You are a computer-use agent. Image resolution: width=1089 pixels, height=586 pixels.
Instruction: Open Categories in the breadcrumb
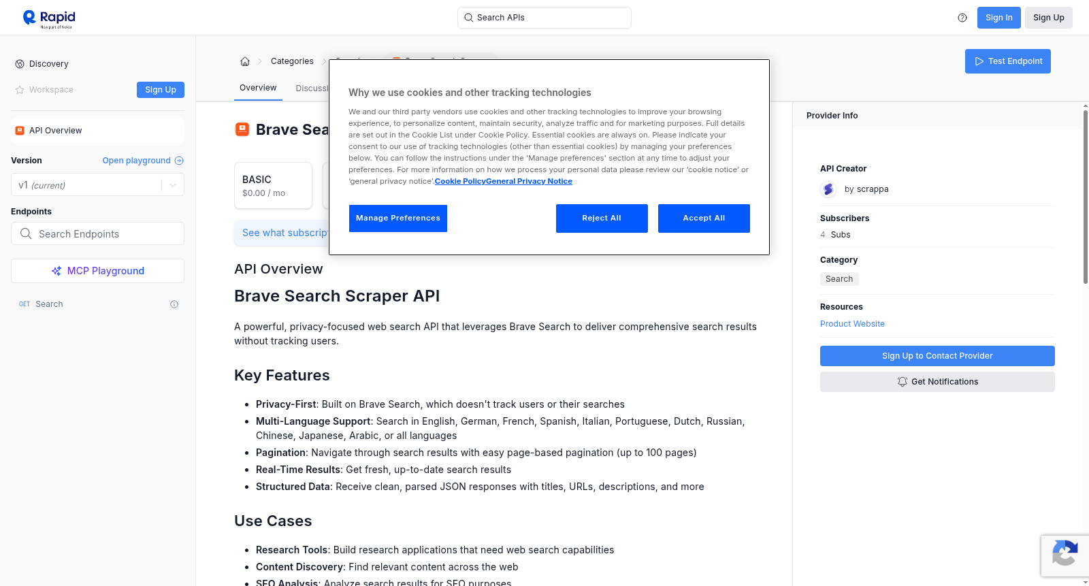pos(292,61)
